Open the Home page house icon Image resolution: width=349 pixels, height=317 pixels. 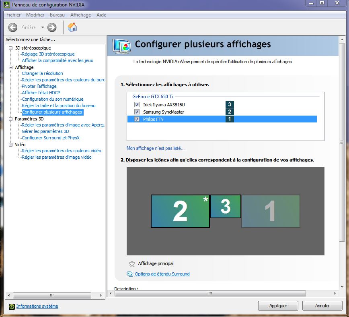tap(72, 27)
